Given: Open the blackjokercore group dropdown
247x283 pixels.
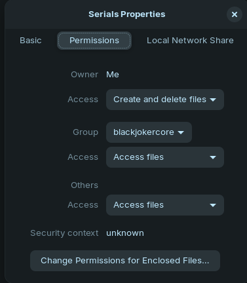Looking at the screenshot, I should point(149,132).
